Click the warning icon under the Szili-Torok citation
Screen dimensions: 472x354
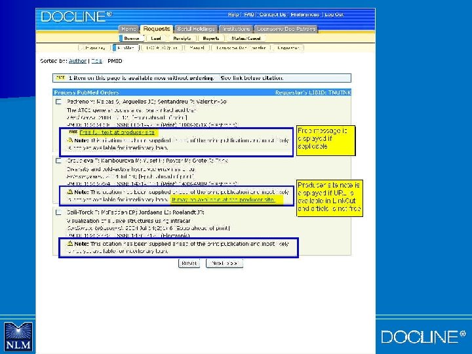(70, 243)
